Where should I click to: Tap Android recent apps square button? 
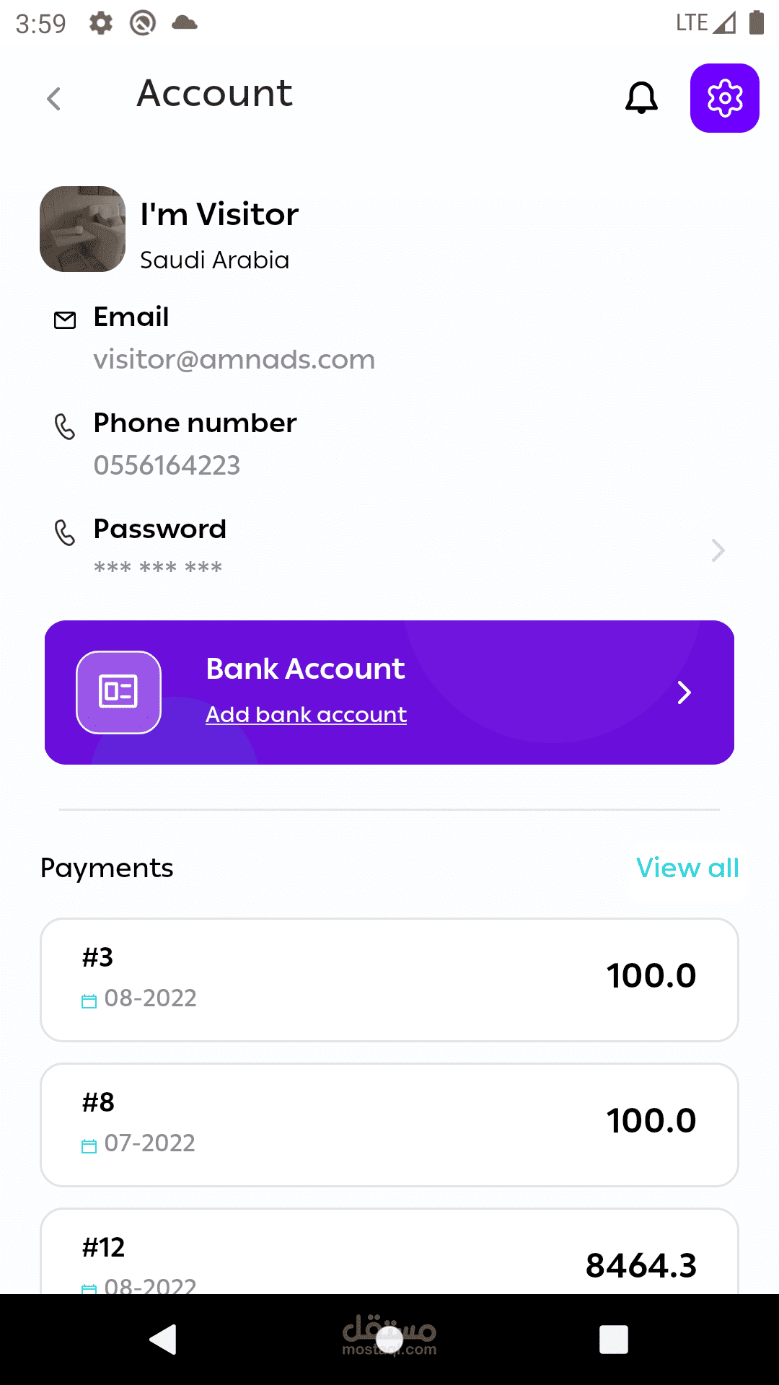pos(614,1340)
